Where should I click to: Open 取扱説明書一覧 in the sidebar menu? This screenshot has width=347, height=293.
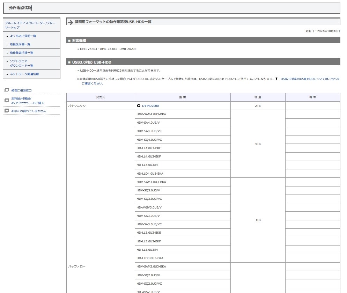pyautogui.click(x=20, y=44)
